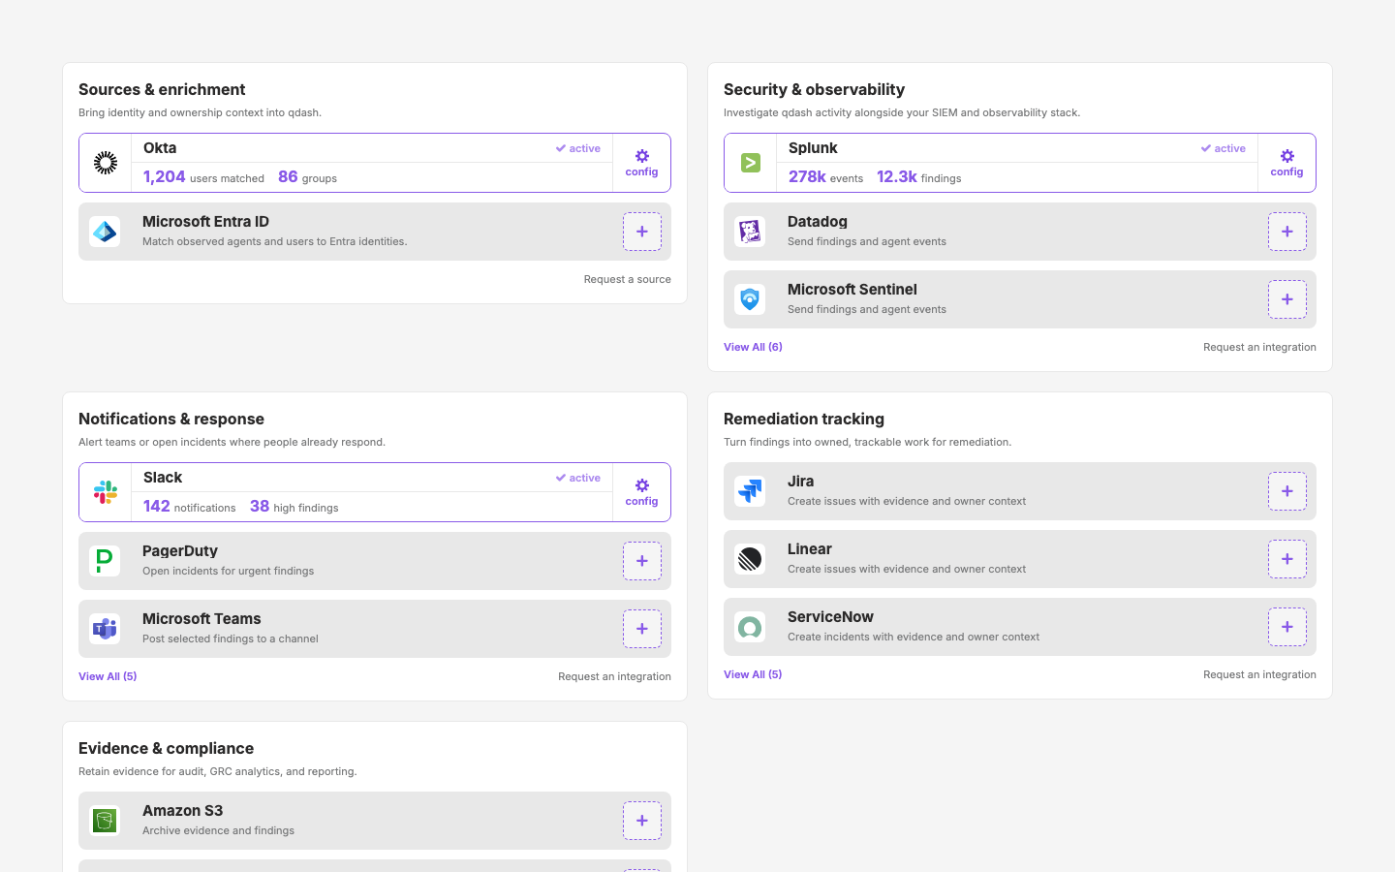Click the Microsoft Teams logo icon
Screen dimensions: 1395x872
[105, 629]
